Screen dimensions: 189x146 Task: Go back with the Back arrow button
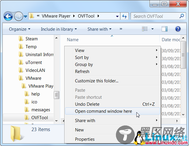[8, 16]
